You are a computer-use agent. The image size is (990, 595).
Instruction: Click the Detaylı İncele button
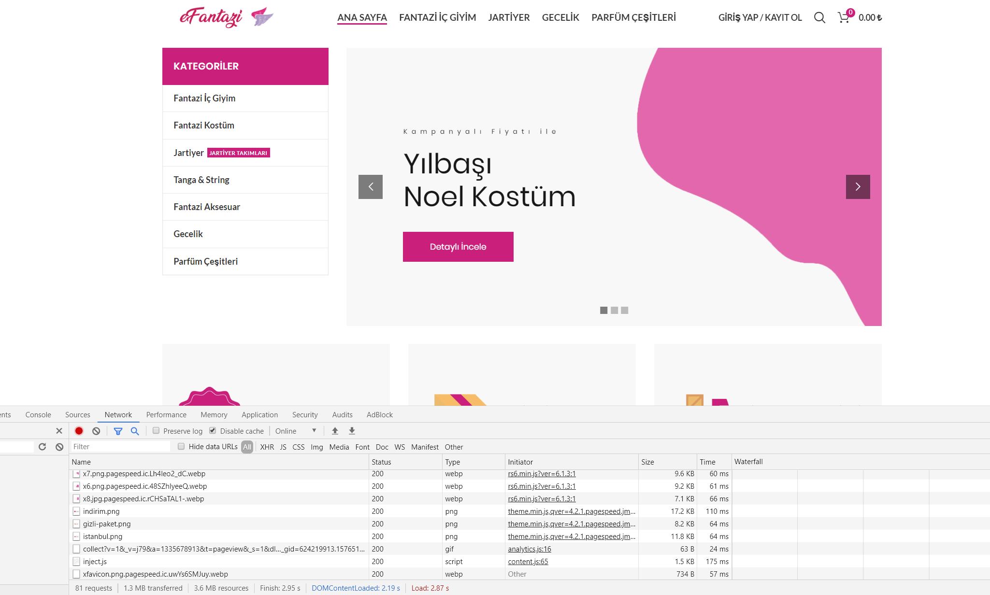pos(458,247)
